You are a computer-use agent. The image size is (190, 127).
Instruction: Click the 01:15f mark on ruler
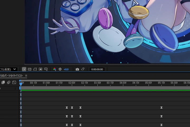click(x=59, y=83)
